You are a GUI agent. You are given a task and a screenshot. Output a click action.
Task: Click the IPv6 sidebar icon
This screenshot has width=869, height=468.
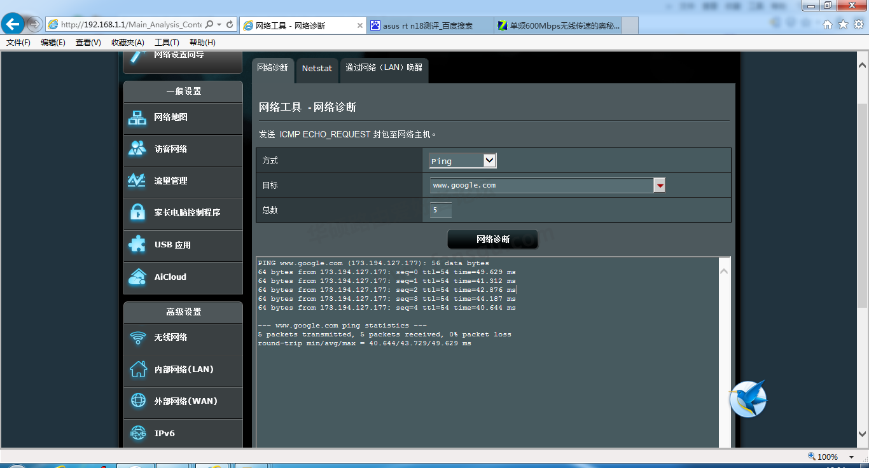pos(137,433)
